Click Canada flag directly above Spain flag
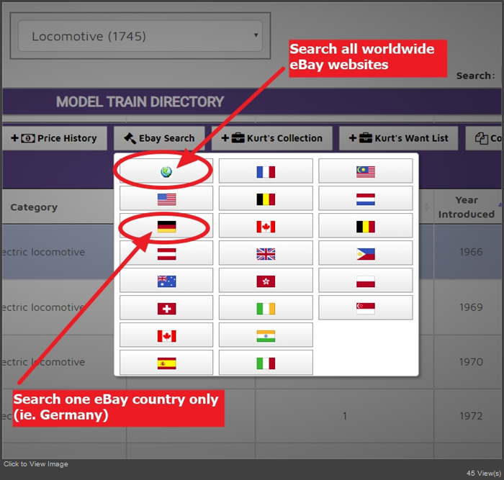 [x=166, y=336]
